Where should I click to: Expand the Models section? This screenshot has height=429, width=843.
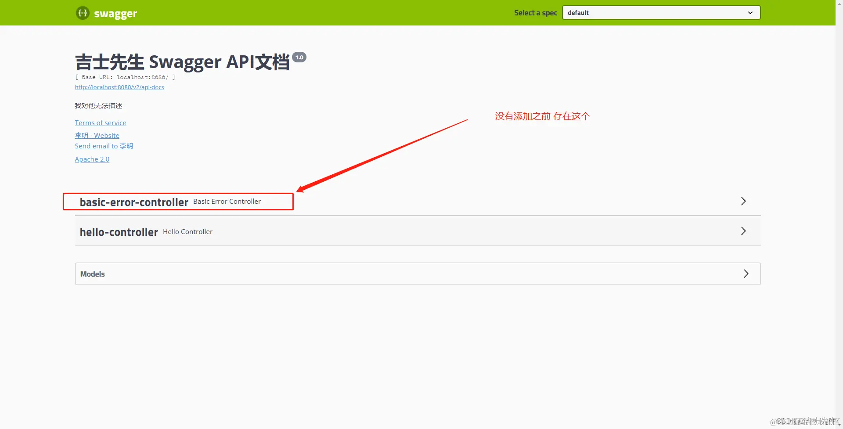[x=418, y=274]
